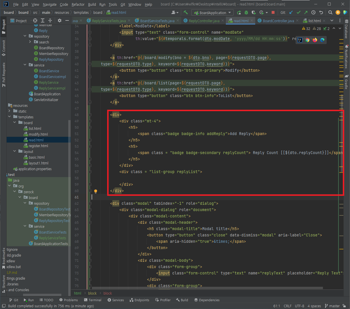Viewport: 350px width, 309px height.
Task: Open IDE updates orange arrow icon
Action: [338, 12]
